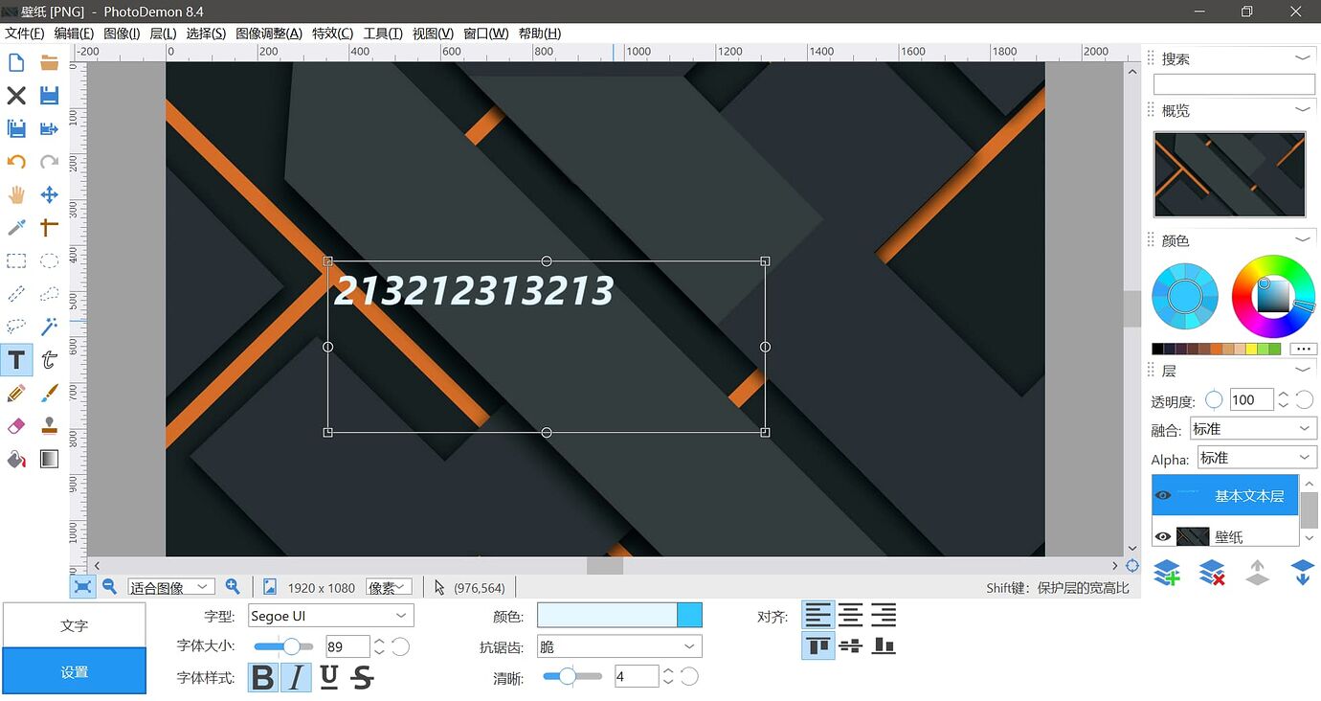Screen dimensions: 1321x701
Task: Open the 像素 units dropdown
Action: coord(389,587)
